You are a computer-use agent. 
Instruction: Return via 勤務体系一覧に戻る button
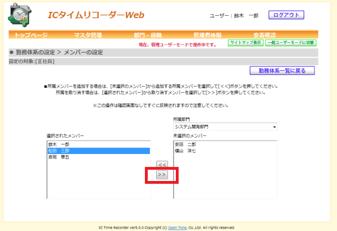point(282,71)
